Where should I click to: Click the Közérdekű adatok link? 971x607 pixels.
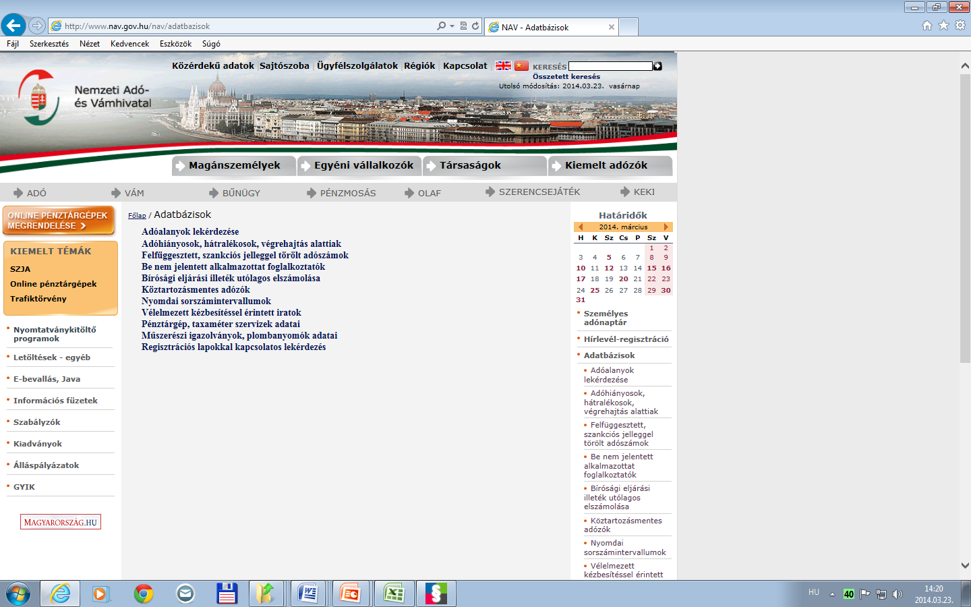[x=213, y=66]
